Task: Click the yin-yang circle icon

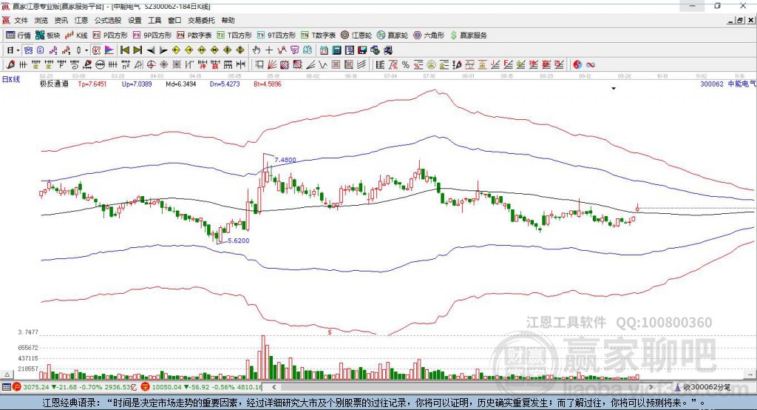Action: point(577,65)
